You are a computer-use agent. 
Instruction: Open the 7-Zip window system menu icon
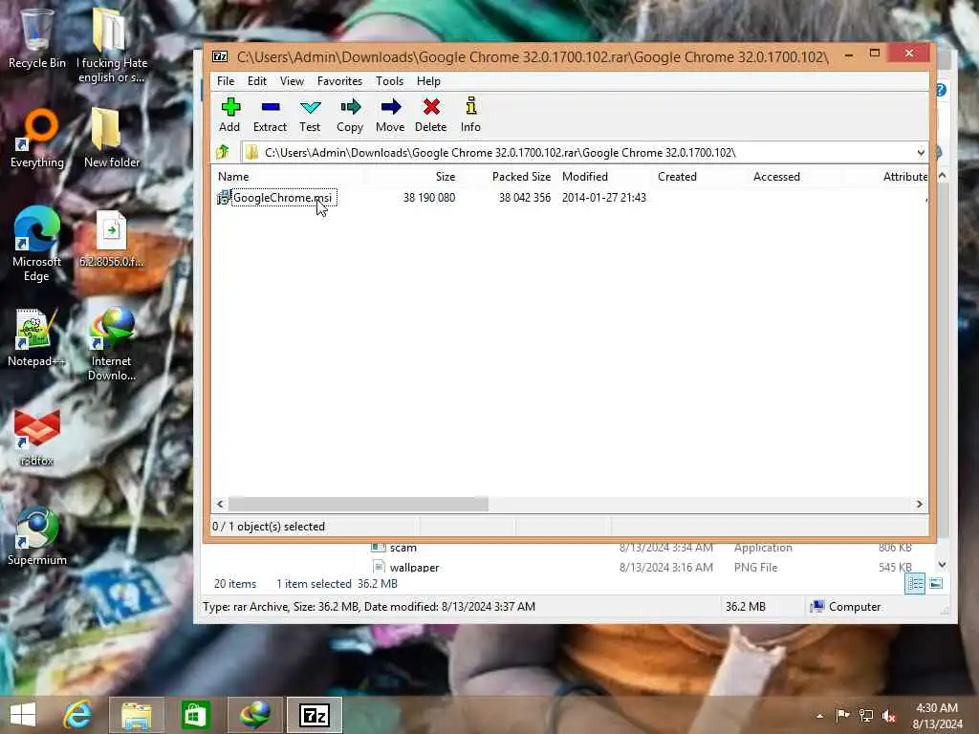220,56
